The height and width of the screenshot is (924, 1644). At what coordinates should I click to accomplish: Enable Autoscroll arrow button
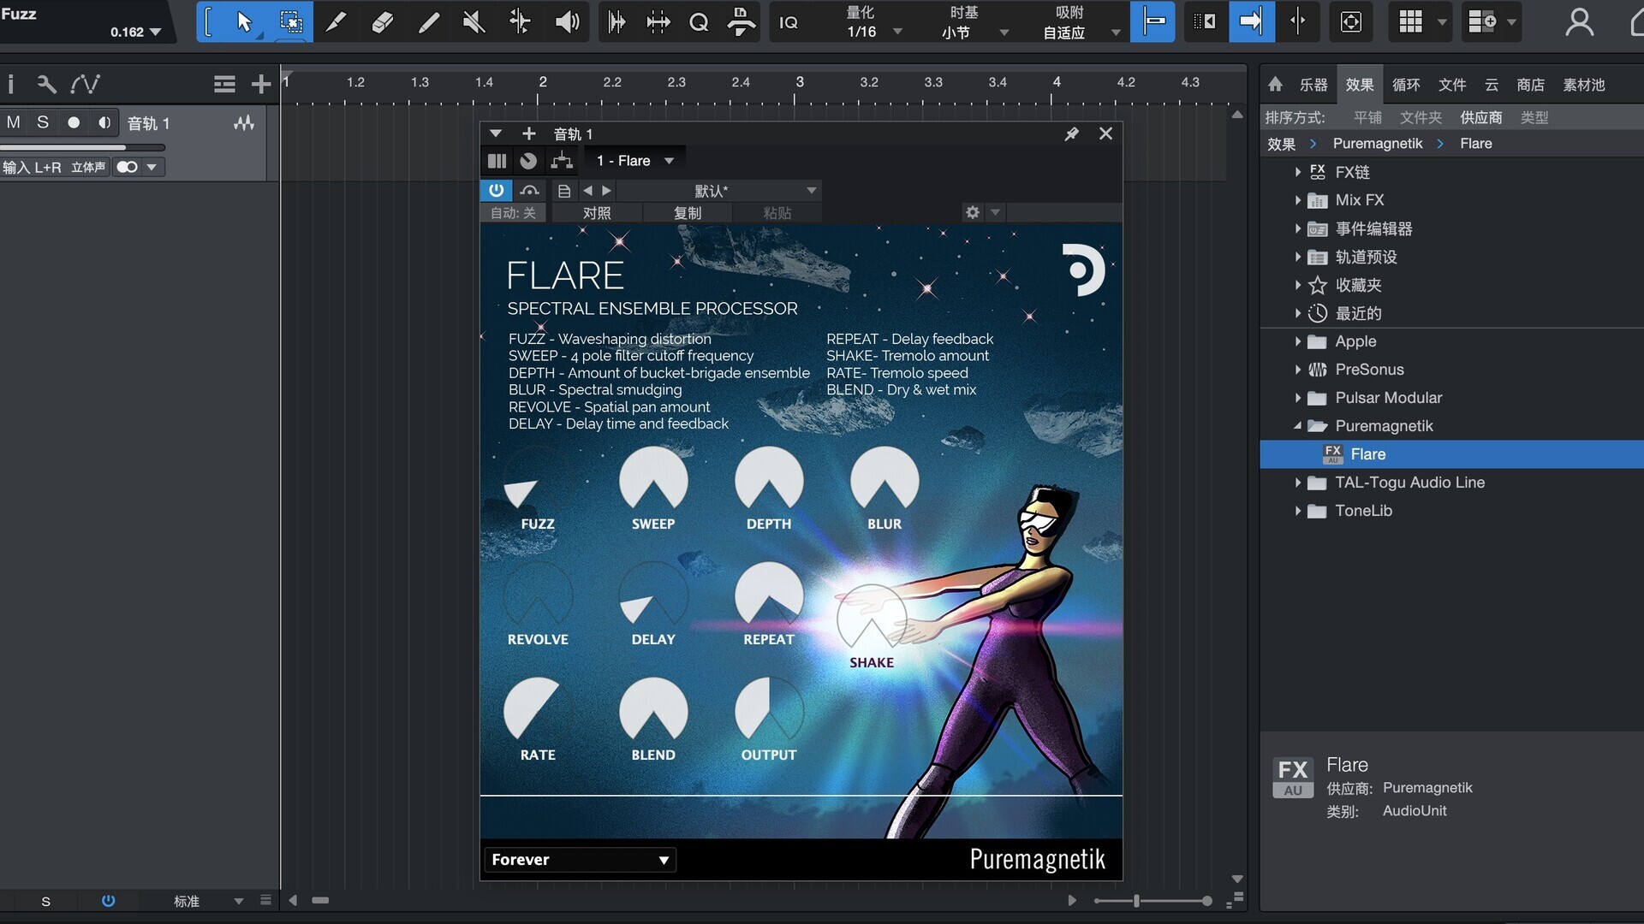1251,21
